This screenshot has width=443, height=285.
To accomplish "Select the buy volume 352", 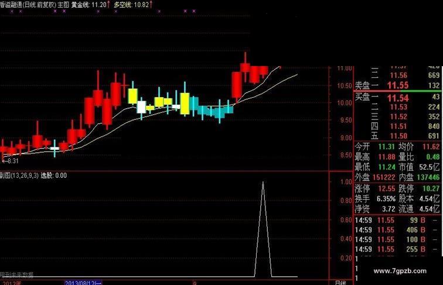I will [x=434, y=117].
